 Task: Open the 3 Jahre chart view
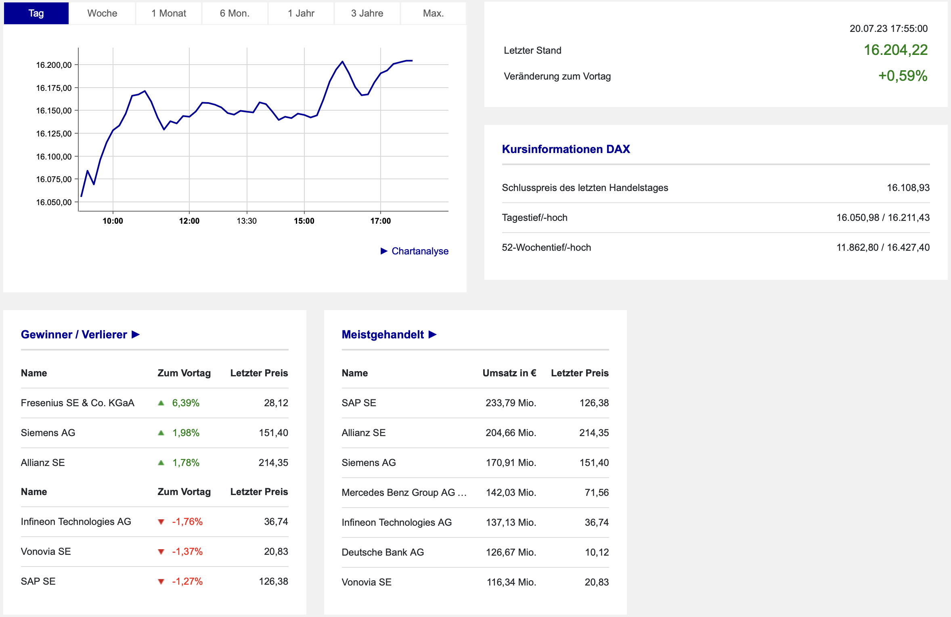(x=367, y=13)
